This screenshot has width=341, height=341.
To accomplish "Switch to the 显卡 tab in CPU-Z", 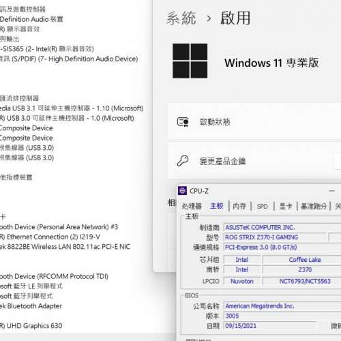I will [x=286, y=206].
